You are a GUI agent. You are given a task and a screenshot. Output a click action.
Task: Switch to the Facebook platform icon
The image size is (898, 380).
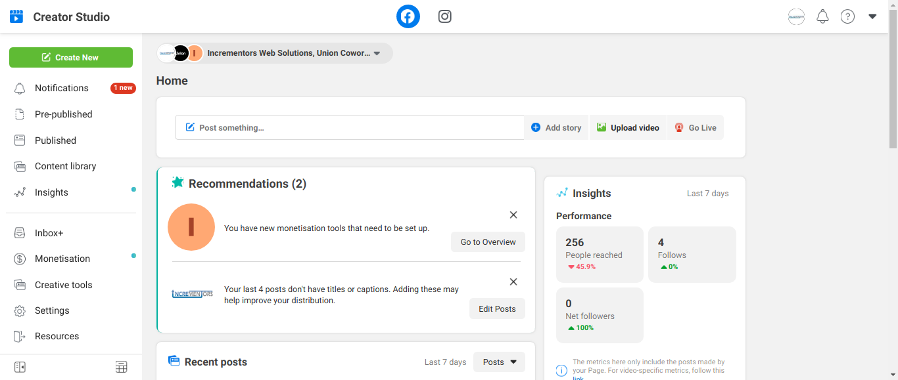pyautogui.click(x=408, y=16)
